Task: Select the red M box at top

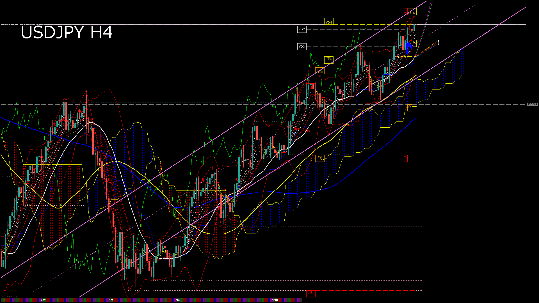Action: click(405, 13)
